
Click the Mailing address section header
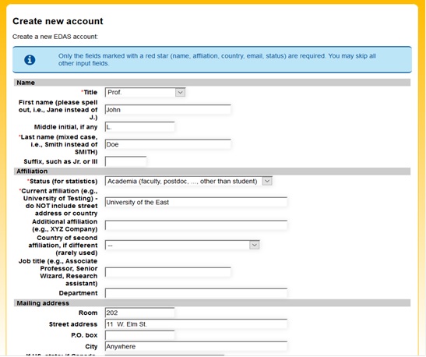tap(212, 303)
